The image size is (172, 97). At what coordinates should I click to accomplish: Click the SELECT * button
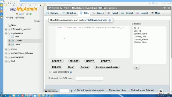[57, 61]
